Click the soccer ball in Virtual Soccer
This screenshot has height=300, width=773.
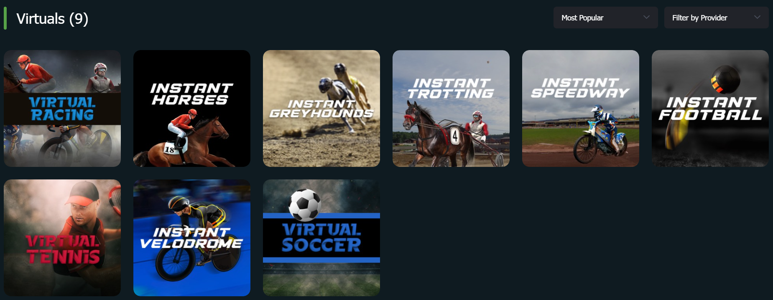[x=305, y=205]
